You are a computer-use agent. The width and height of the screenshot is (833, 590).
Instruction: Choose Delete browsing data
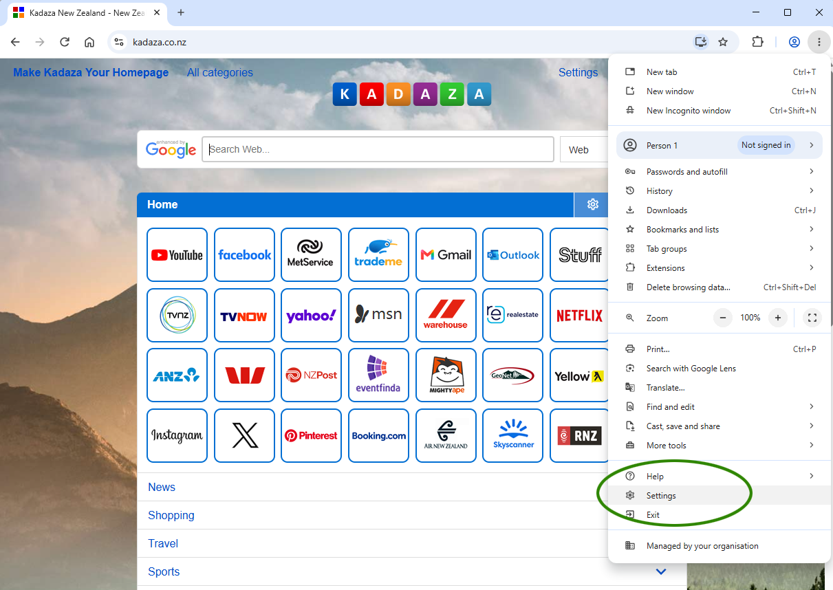click(720, 287)
